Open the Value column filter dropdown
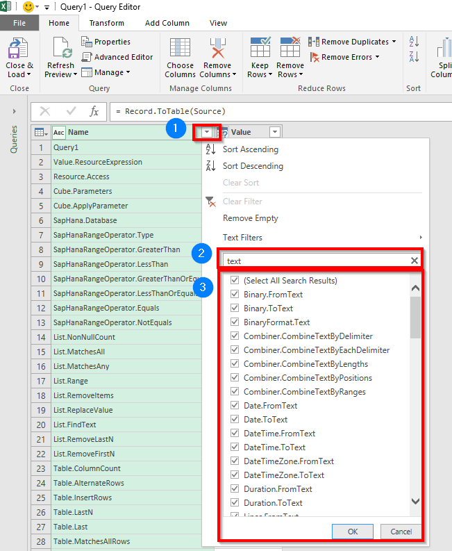The width and height of the screenshot is (452, 551). [x=275, y=132]
